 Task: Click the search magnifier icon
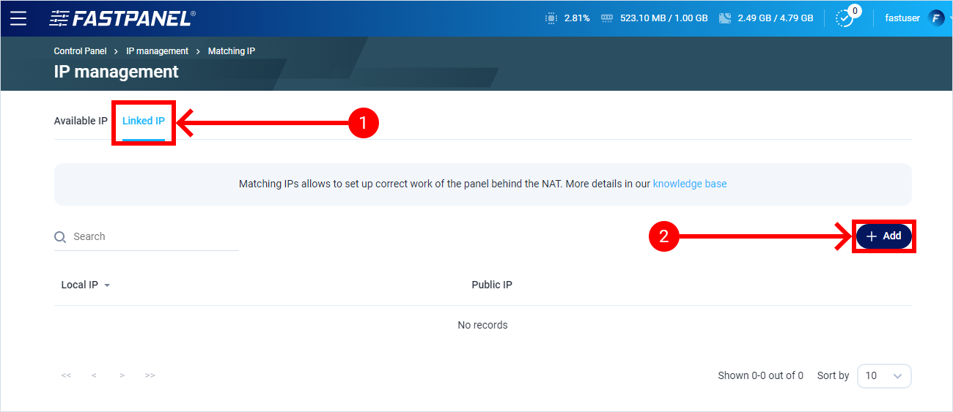click(x=60, y=237)
